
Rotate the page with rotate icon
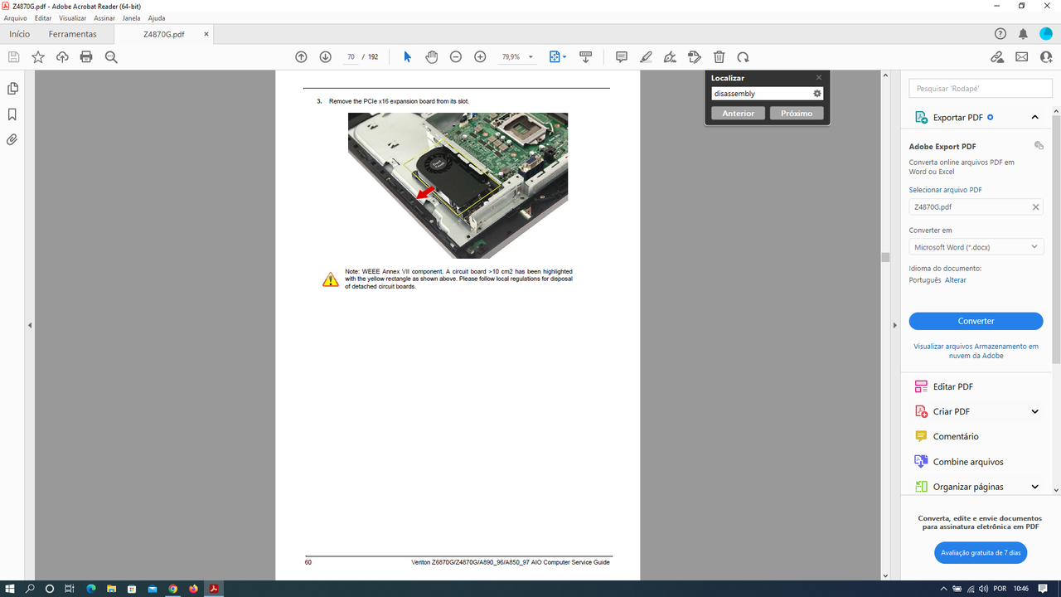point(744,57)
